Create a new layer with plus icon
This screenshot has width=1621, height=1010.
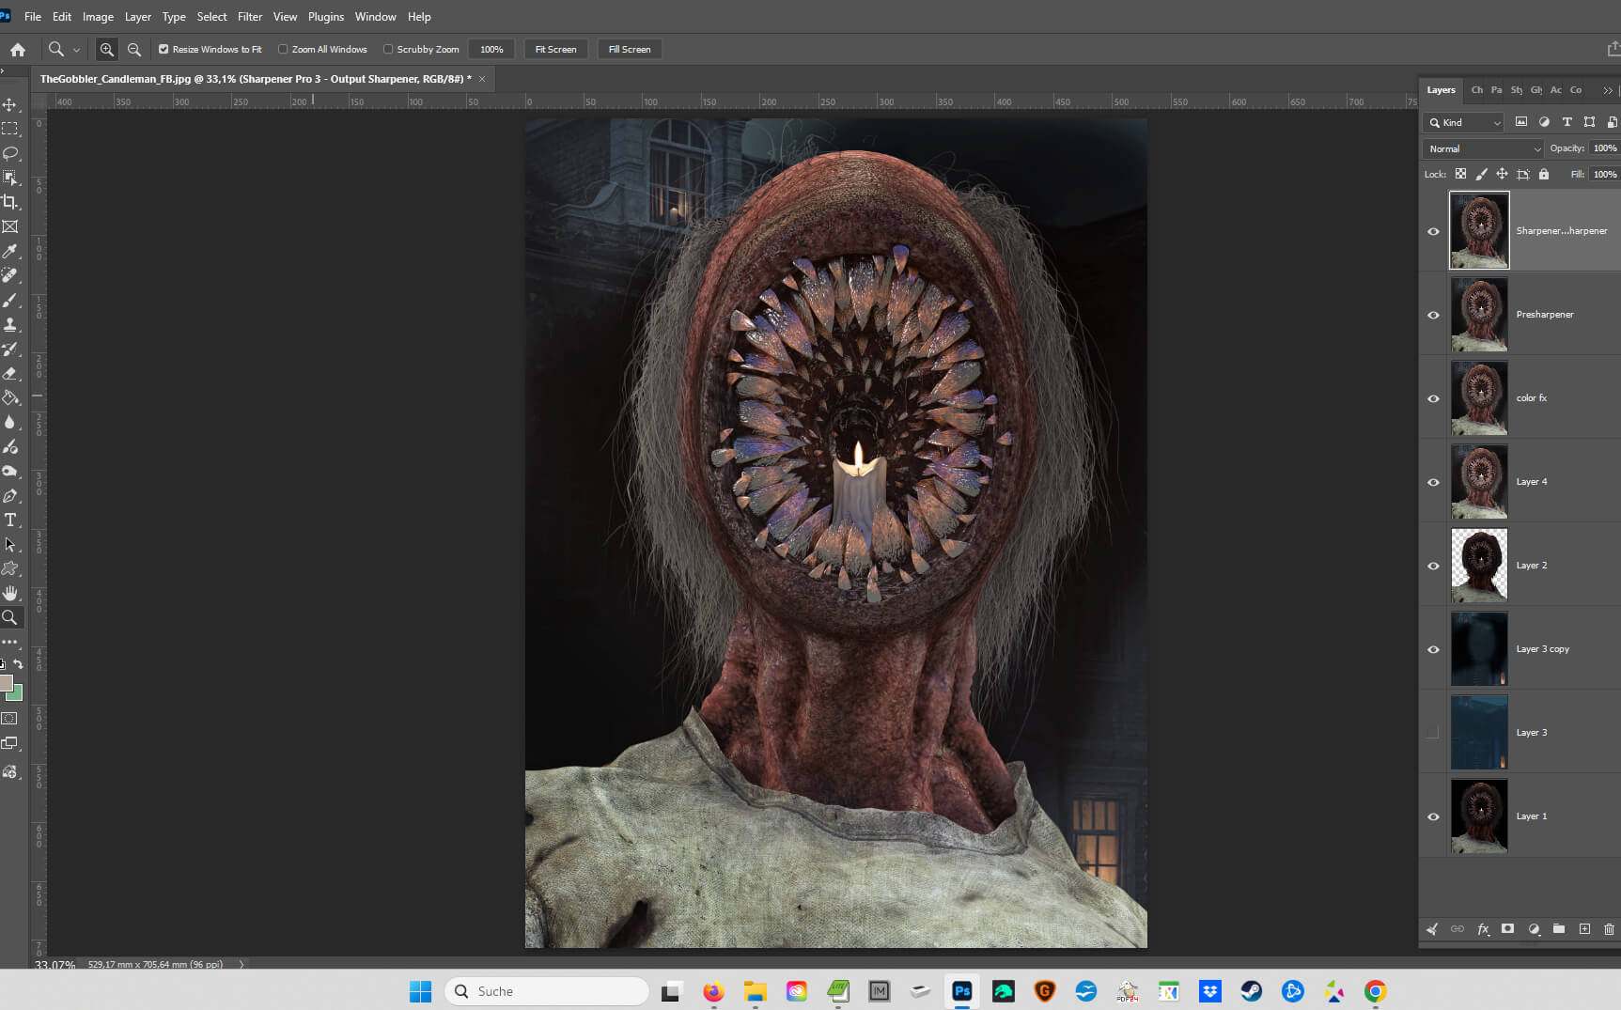(x=1584, y=928)
